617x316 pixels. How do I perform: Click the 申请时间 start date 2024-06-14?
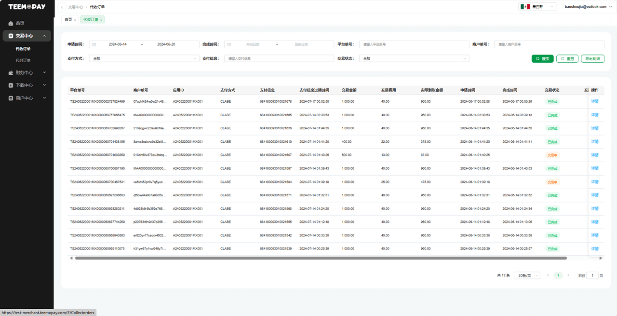[x=118, y=44]
